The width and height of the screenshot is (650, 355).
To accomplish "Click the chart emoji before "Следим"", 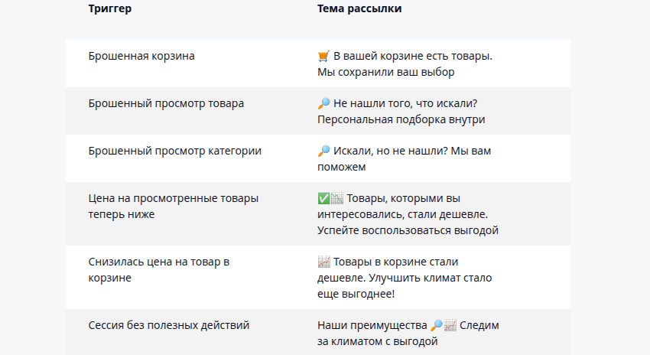I will 450,325.
